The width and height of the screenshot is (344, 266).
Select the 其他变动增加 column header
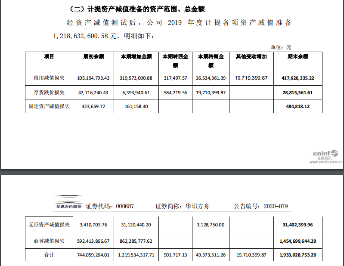pos(251,56)
